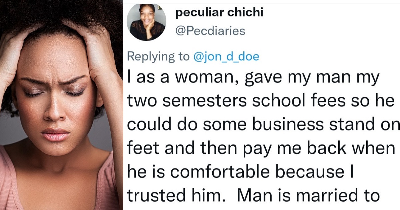Click the @Pecdiaries handle
This screenshot has width=400, height=210.
(210, 31)
